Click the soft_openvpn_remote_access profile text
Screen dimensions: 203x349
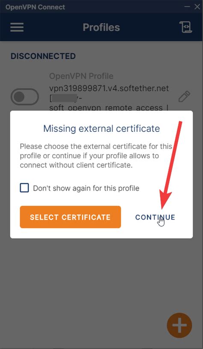[109, 108]
